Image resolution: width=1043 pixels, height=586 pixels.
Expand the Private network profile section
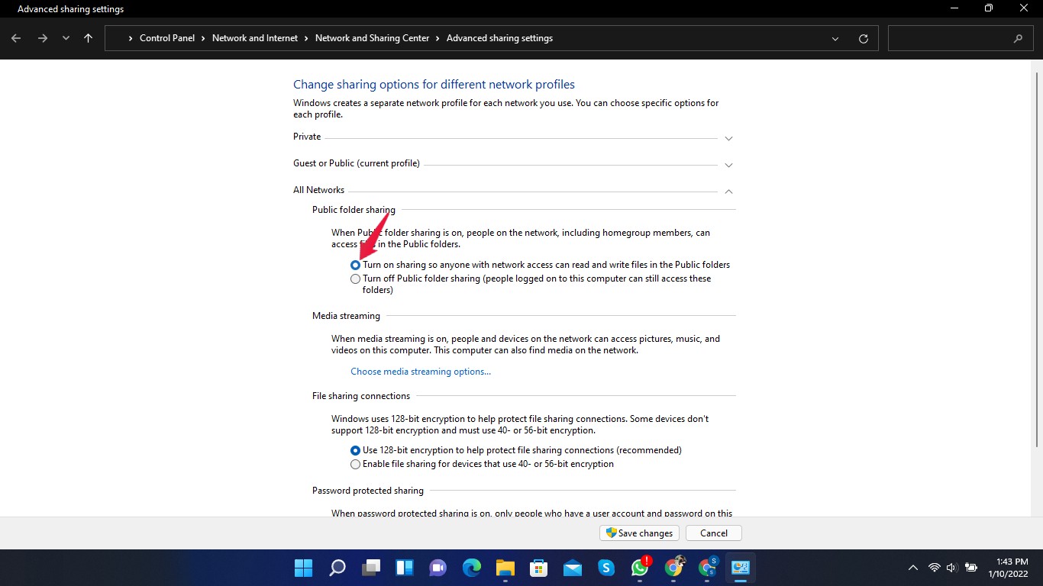tap(728, 138)
